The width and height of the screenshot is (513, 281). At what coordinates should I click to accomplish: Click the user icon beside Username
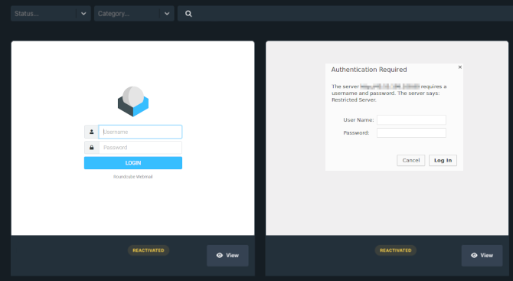pyautogui.click(x=92, y=132)
